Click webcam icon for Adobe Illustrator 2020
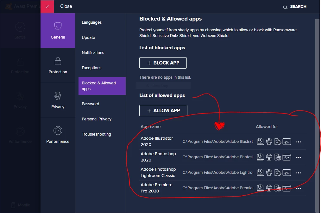321x213 pixels. pos(269,142)
